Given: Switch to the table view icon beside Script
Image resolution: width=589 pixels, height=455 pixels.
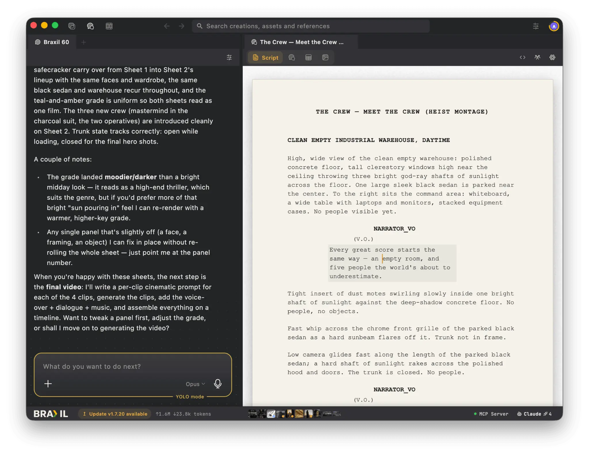Looking at the screenshot, I should click(308, 57).
